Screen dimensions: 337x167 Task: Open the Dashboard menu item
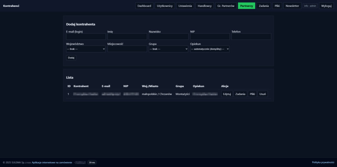(x=144, y=6)
